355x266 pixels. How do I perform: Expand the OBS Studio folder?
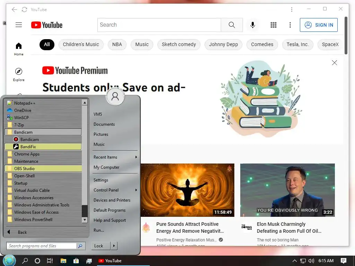pyautogui.click(x=43, y=169)
